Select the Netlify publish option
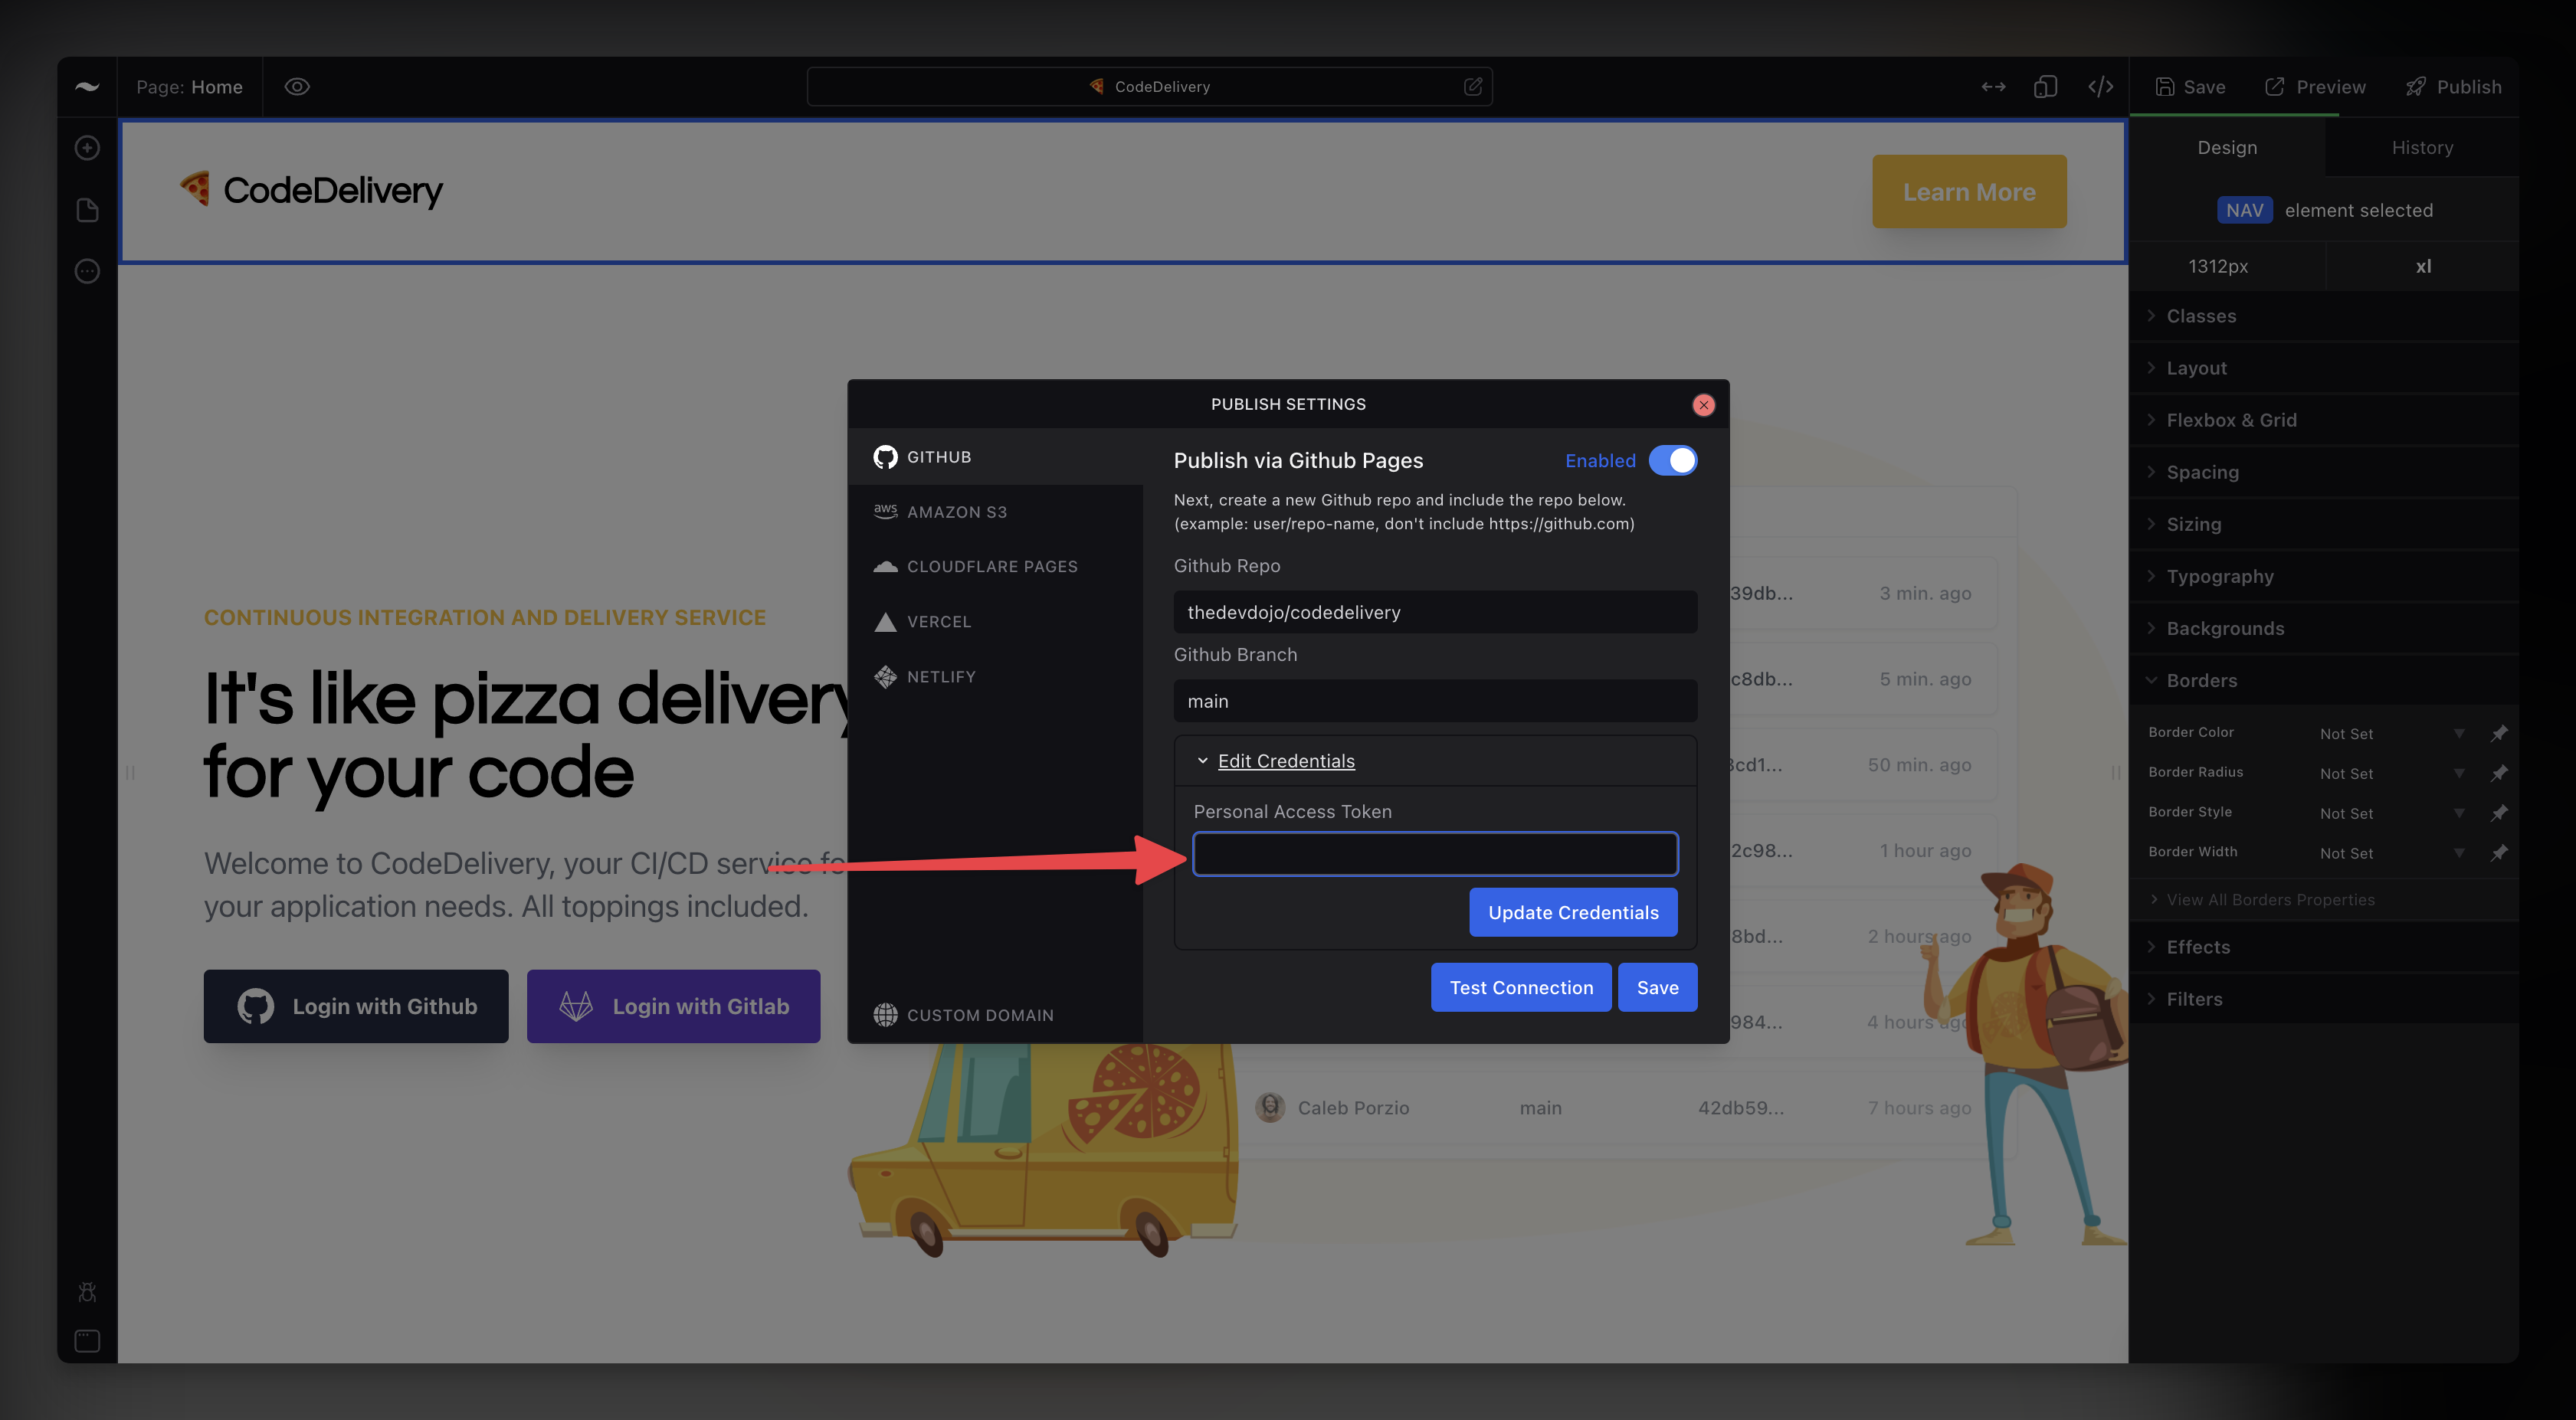Image resolution: width=2576 pixels, height=1420 pixels. [995, 676]
